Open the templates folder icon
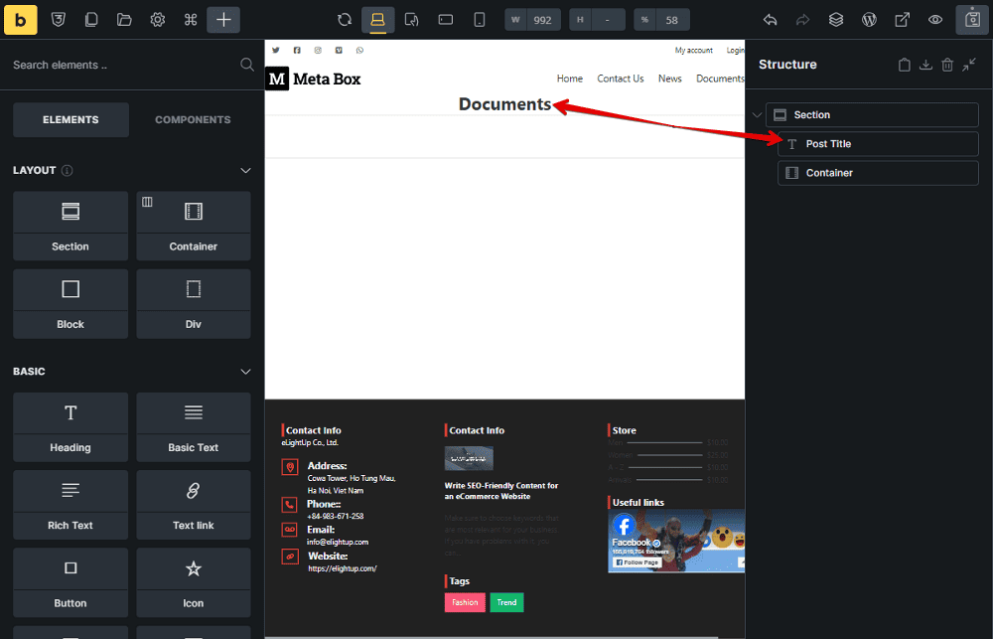The height and width of the screenshot is (639, 993). (124, 19)
